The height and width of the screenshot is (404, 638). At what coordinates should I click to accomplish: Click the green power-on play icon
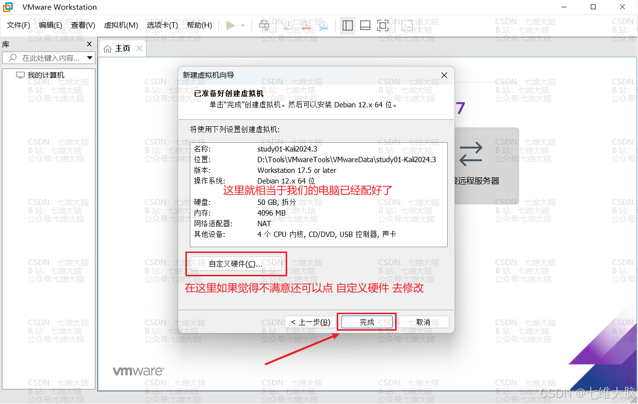click(x=231, y=25)
